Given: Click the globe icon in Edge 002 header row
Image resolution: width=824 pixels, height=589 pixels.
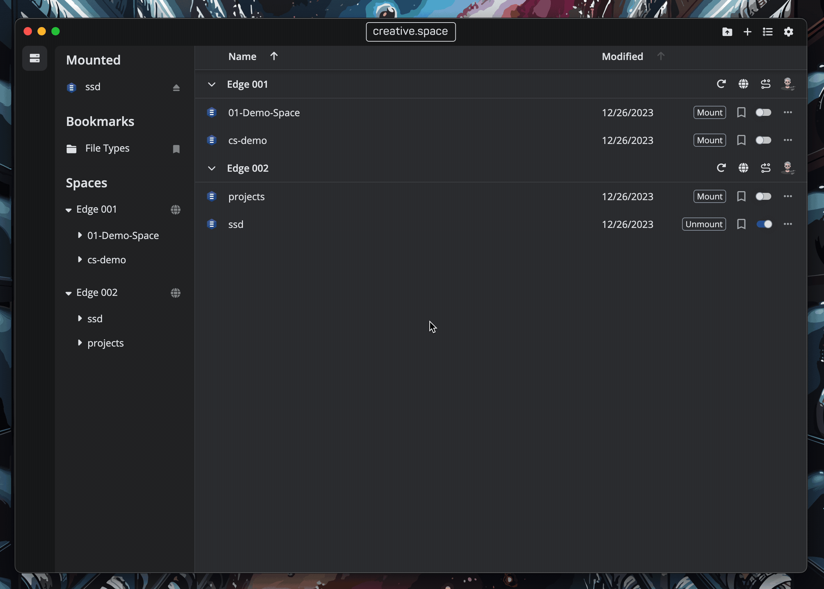Looking at the screenshot, I should click(743, 168).
